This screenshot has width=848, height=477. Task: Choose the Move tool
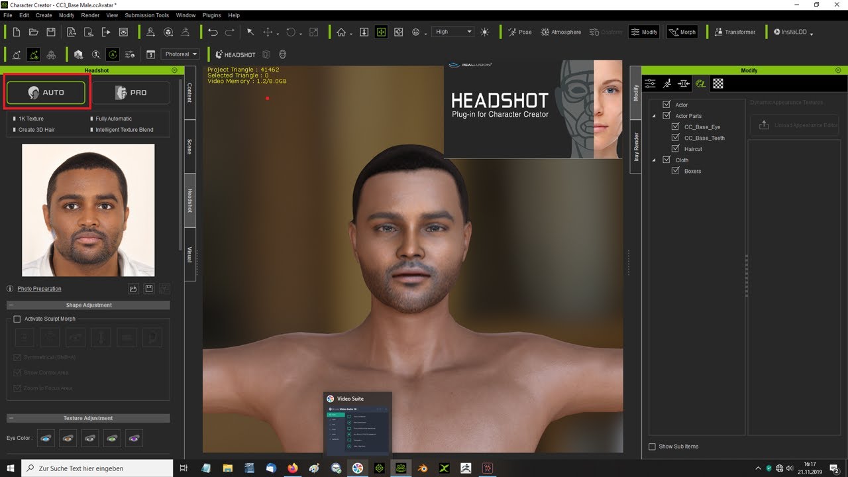pos(268,32)
